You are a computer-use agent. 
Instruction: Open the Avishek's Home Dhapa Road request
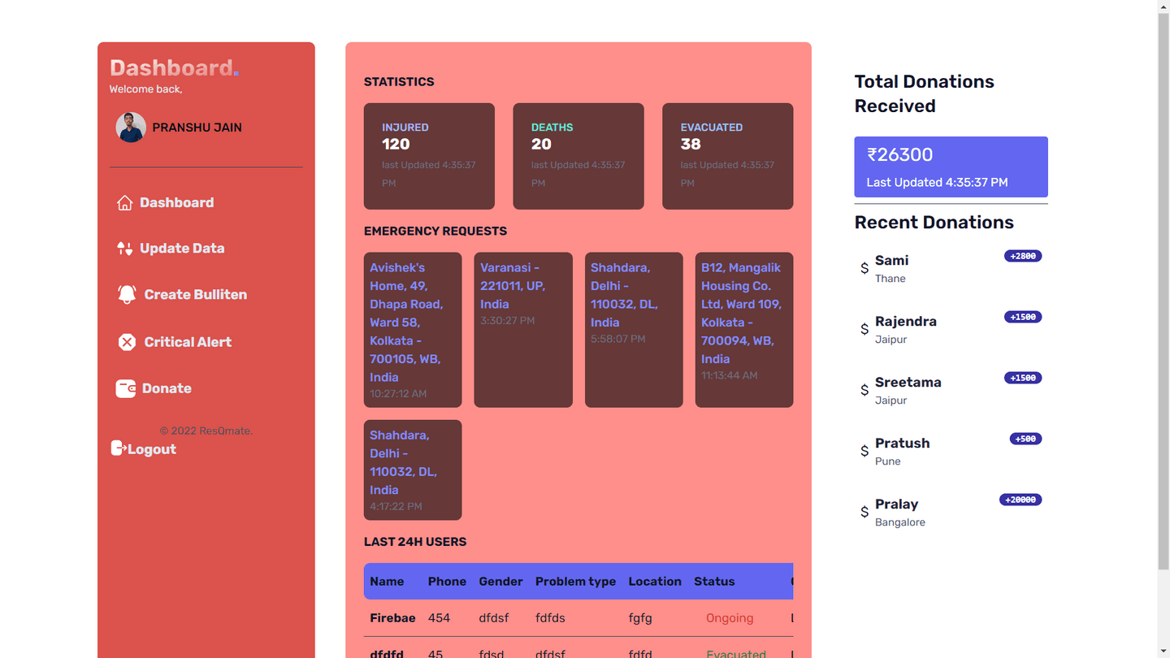[413, 330]
